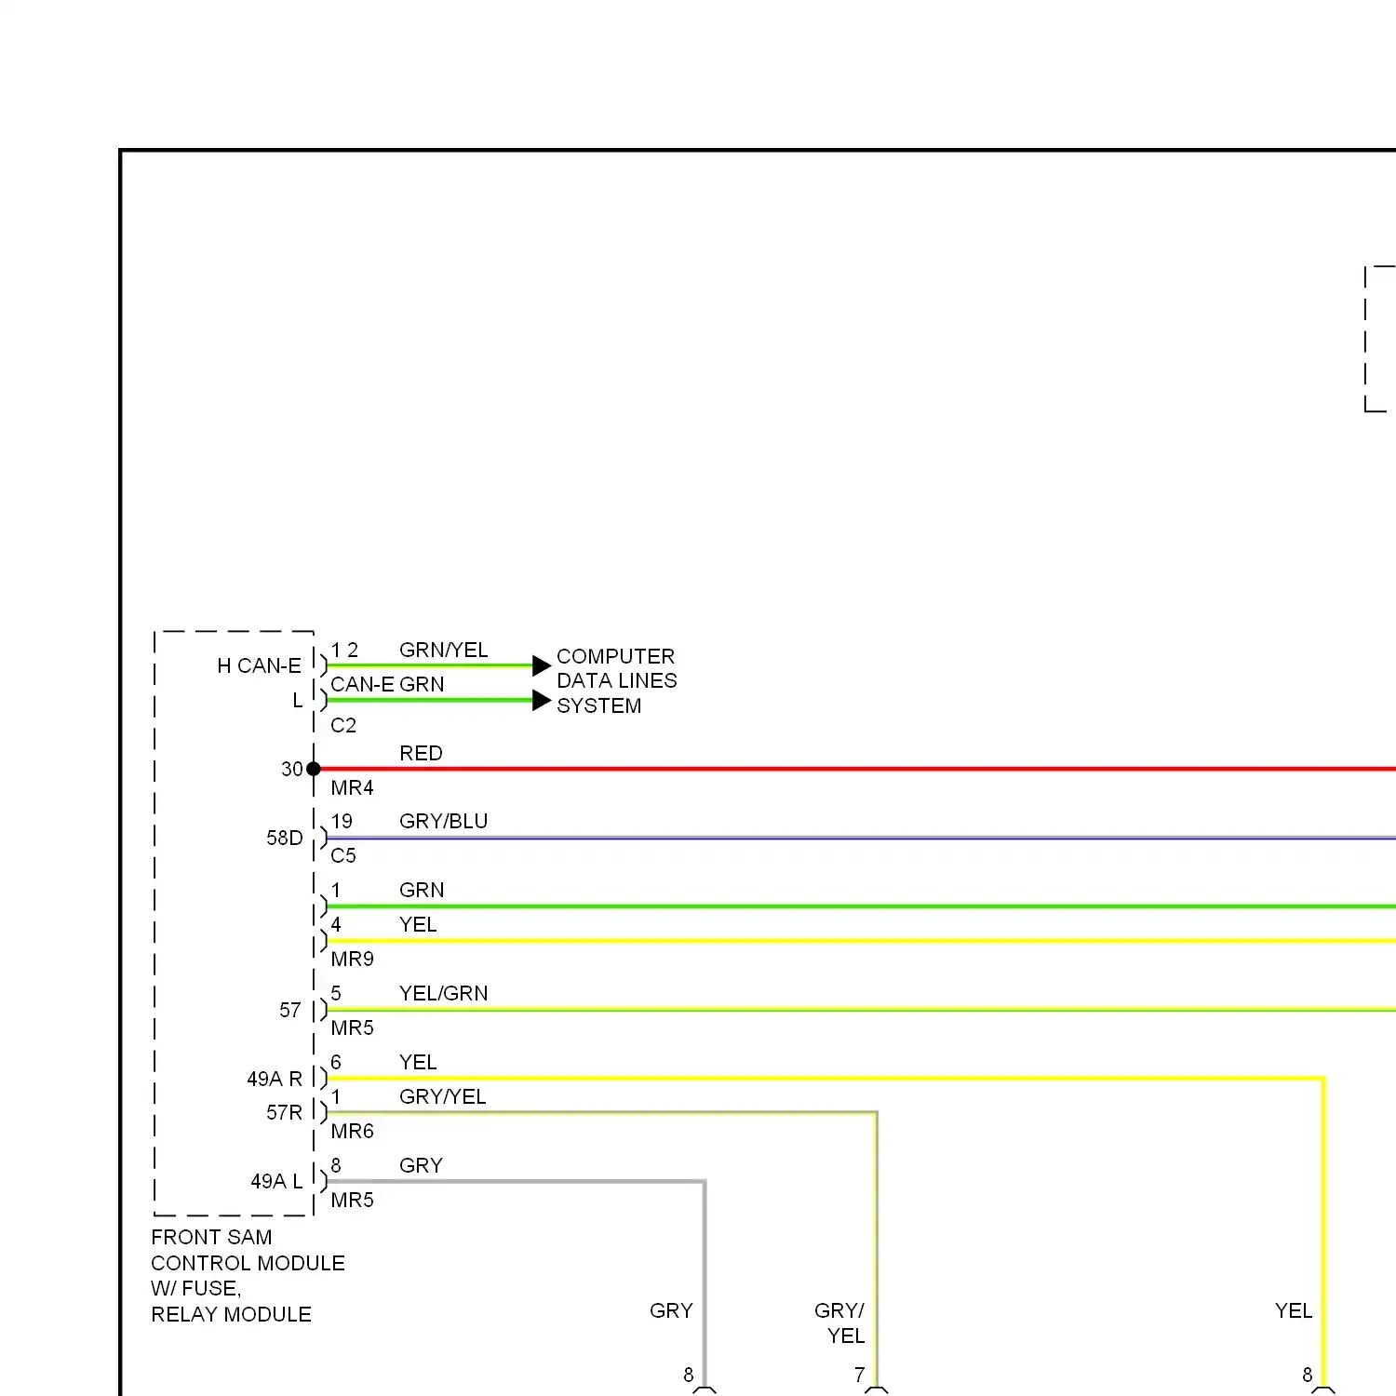Click the 58D terminal label

click(285, 838)
